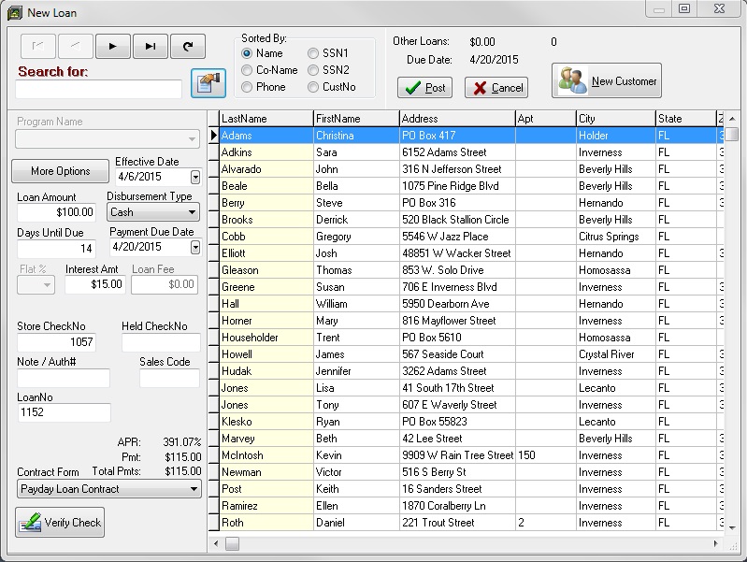Select first name Lisa in Jones row
Viewport: 747px width, 562px height.
coord(356,388)
